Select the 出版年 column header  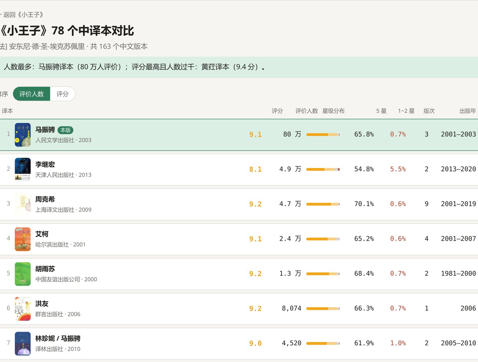click(x=468, y=111)
